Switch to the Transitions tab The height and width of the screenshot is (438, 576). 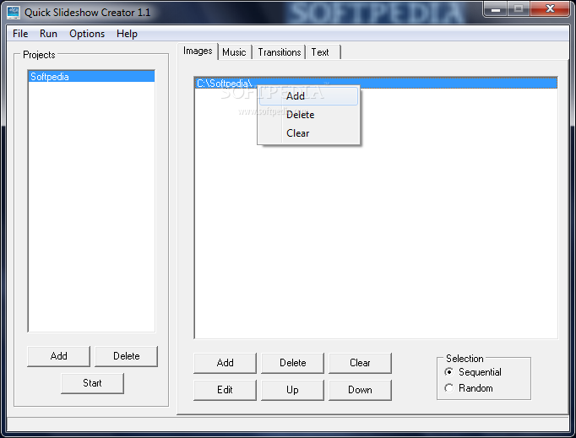point(280,52)
